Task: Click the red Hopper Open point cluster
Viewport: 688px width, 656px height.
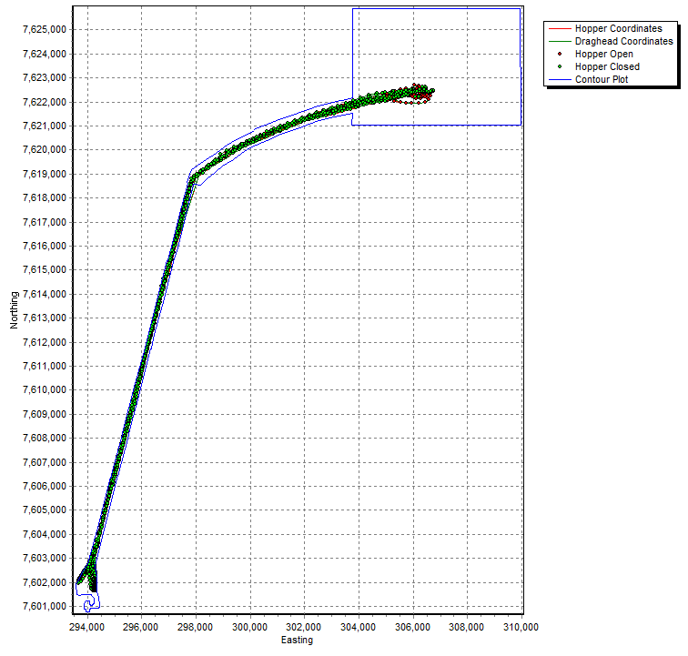Action: pos(420,96)
